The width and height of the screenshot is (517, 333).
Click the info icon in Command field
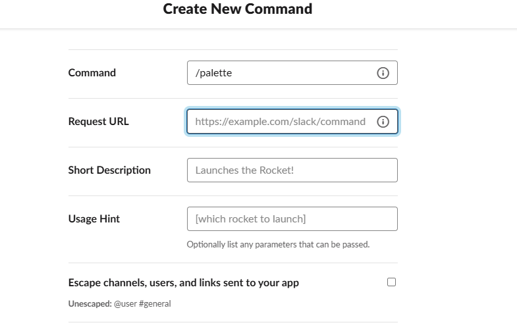coord(383,73)
